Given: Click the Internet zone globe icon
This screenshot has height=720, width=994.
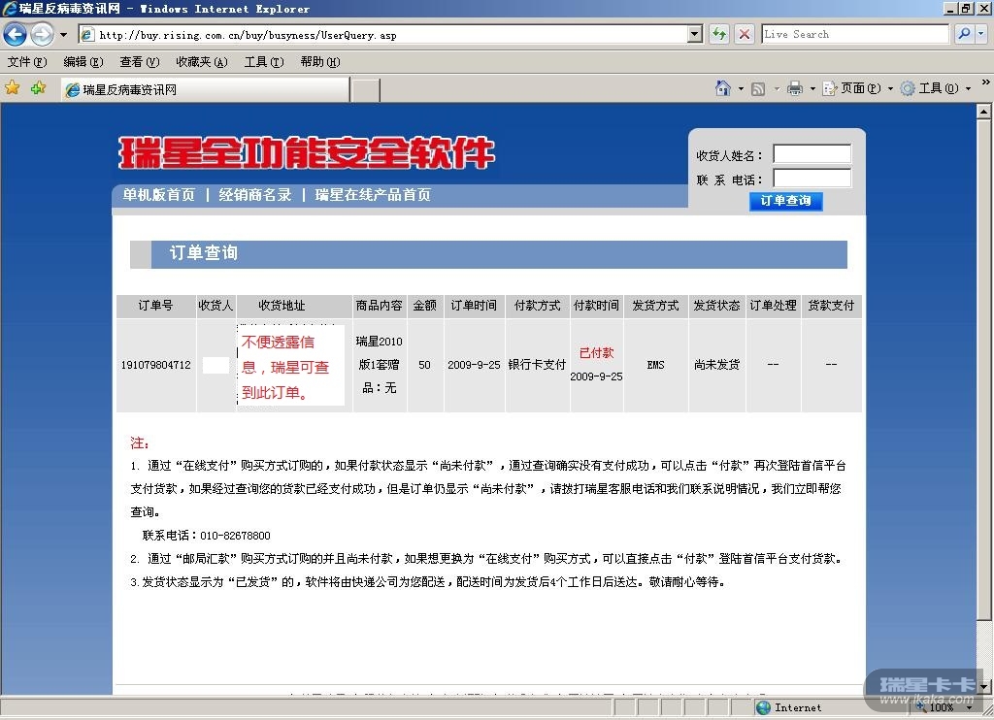Looking at the screenshot, I should point(763,708).
